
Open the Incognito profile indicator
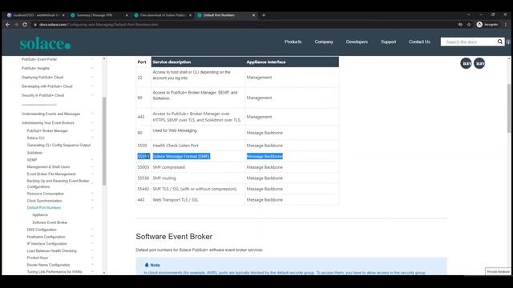[487, 25]
